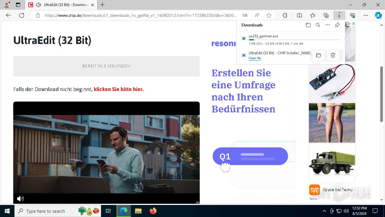Click the video player frame
The image size is (385, 217).
pyautogui.click(x=106, y=153)
